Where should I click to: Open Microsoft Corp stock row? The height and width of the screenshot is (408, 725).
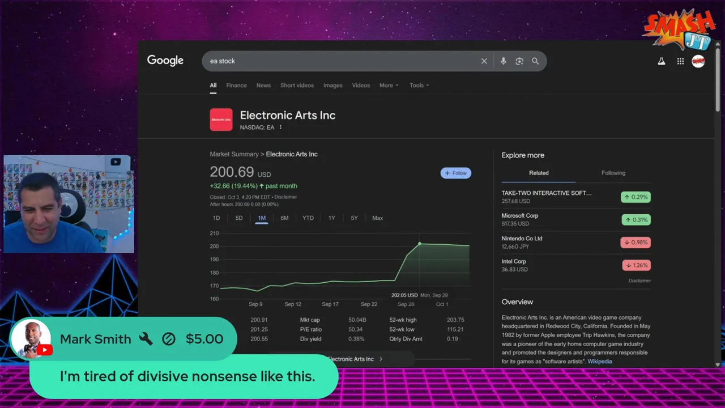(x=576, y=220)
